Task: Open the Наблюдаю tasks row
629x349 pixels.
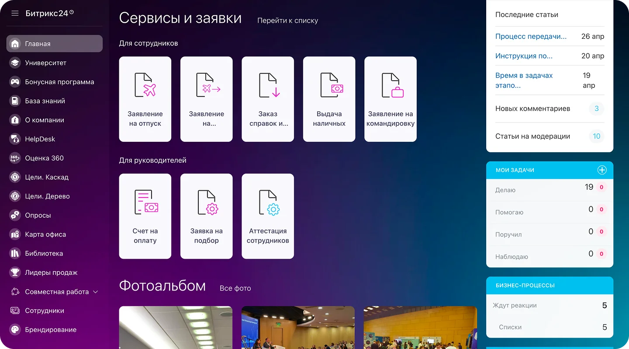Action: (x=550, y=257)
